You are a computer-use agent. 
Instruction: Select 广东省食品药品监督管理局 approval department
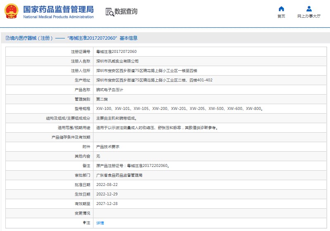click(120, 175)
